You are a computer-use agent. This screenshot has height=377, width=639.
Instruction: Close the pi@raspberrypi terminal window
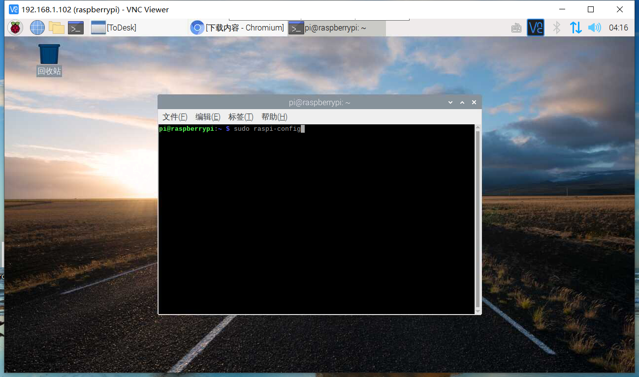474,102
